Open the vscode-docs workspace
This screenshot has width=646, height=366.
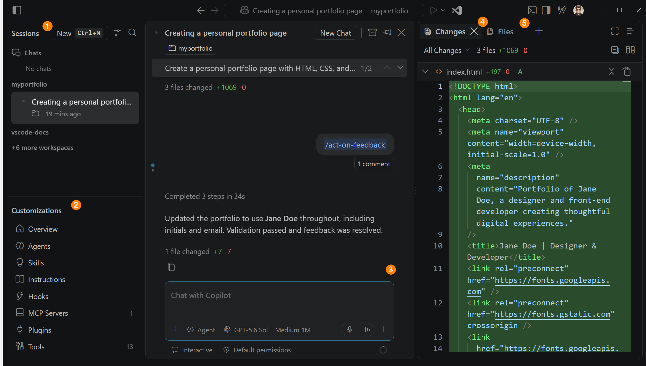pos(30,132)
